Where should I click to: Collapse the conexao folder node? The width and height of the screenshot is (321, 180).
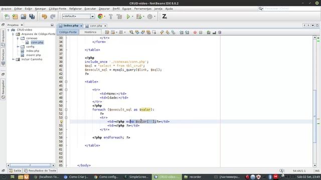(18, 38)
